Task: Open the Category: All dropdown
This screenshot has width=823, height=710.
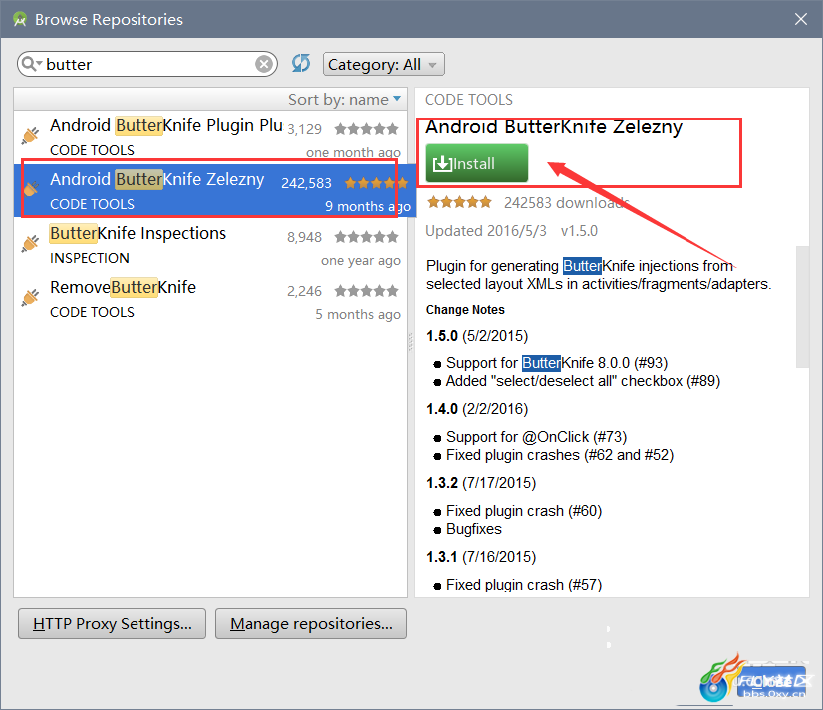Action: click(384, 64)
